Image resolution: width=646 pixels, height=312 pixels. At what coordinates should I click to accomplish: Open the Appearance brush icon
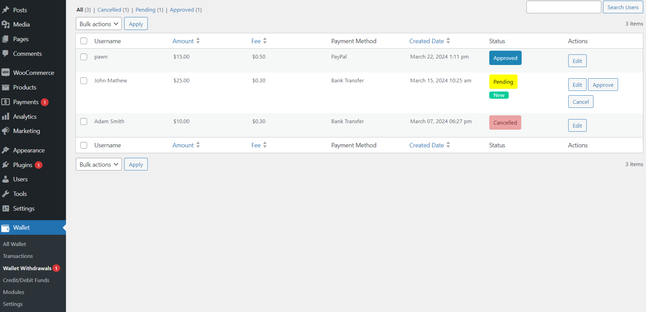pos(6,150)
